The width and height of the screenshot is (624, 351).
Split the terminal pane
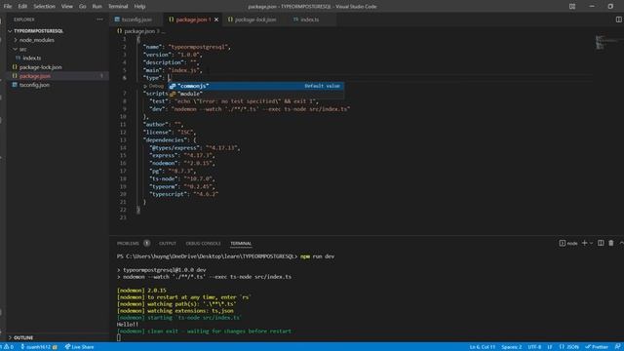[x=601, y=243]
